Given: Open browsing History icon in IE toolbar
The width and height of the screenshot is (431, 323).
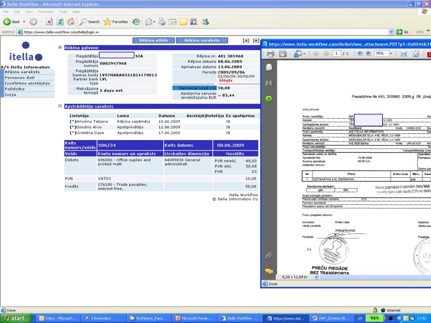Looking at the screenshot, I should [x=136, y=22].
